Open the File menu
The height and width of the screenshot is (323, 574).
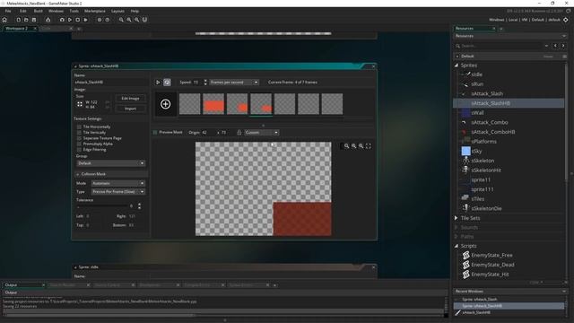tap(8, 11)
